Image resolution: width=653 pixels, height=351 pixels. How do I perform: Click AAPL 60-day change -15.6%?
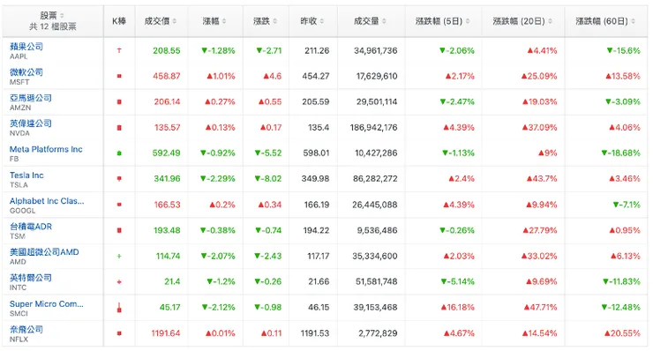tap(623, 51)
